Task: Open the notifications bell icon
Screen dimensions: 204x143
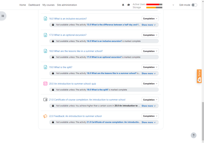Action: 123,5
